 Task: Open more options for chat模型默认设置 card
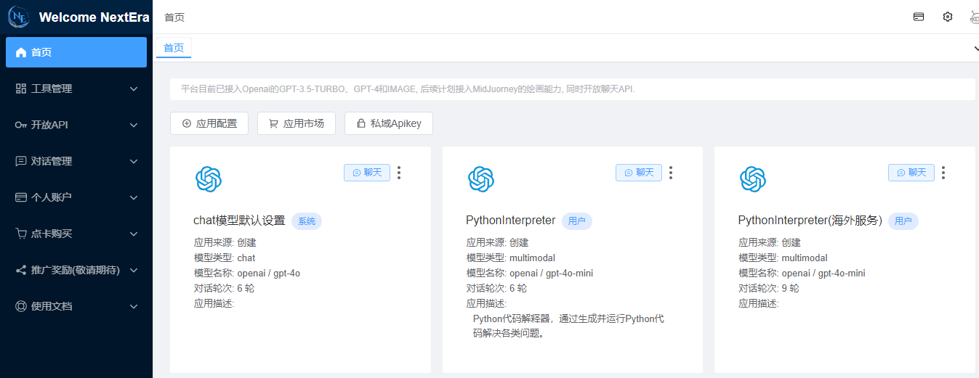click(399, 173)
